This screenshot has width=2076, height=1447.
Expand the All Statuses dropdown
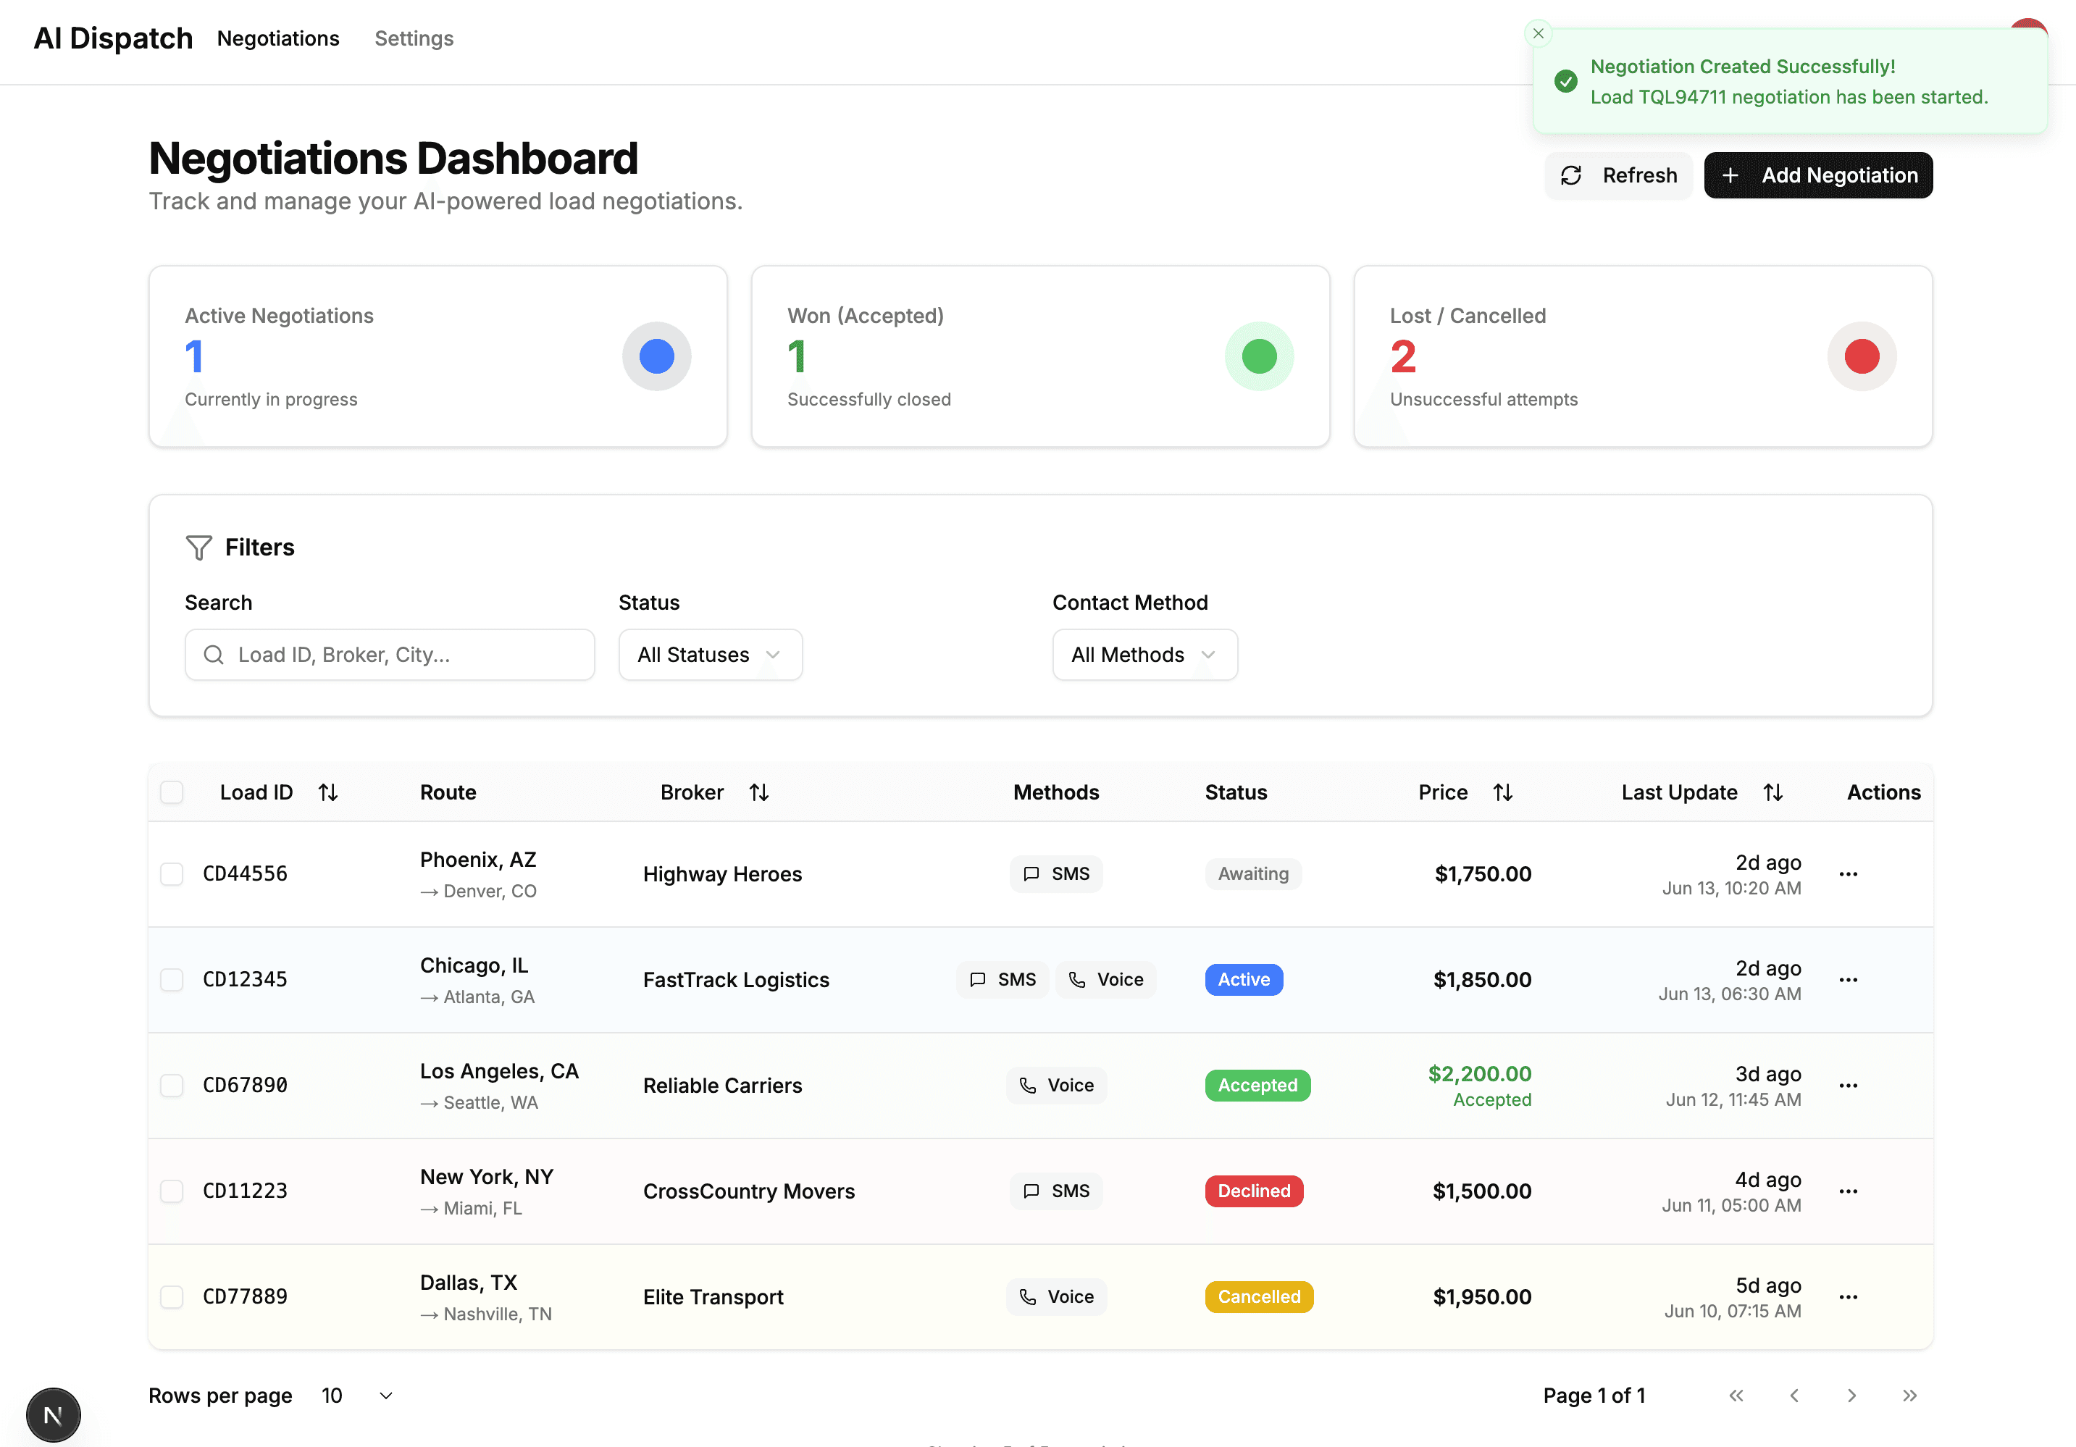pos(710,655)
